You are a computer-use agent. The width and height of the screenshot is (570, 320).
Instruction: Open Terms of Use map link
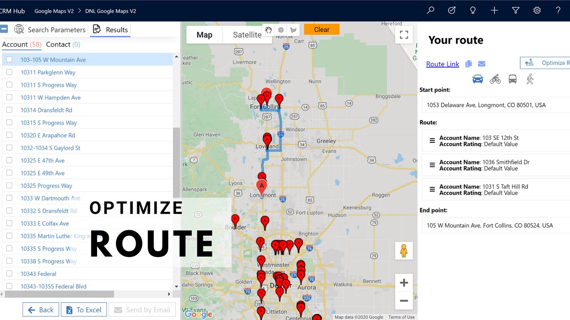pyautogui.click(x=401, y=317)
